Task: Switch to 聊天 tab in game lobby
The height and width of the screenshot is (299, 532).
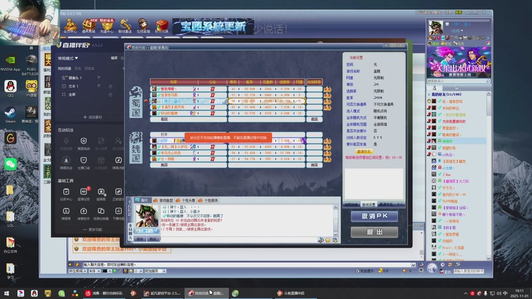Action: (x=142, y=201)
